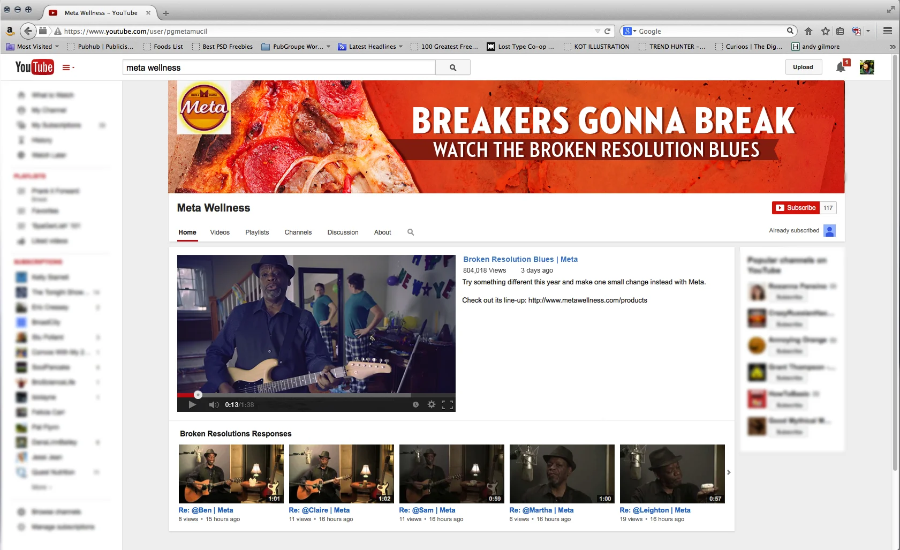Bookmark this page with the star icon
Screen dimensions: 900x550
click(825, 31)
